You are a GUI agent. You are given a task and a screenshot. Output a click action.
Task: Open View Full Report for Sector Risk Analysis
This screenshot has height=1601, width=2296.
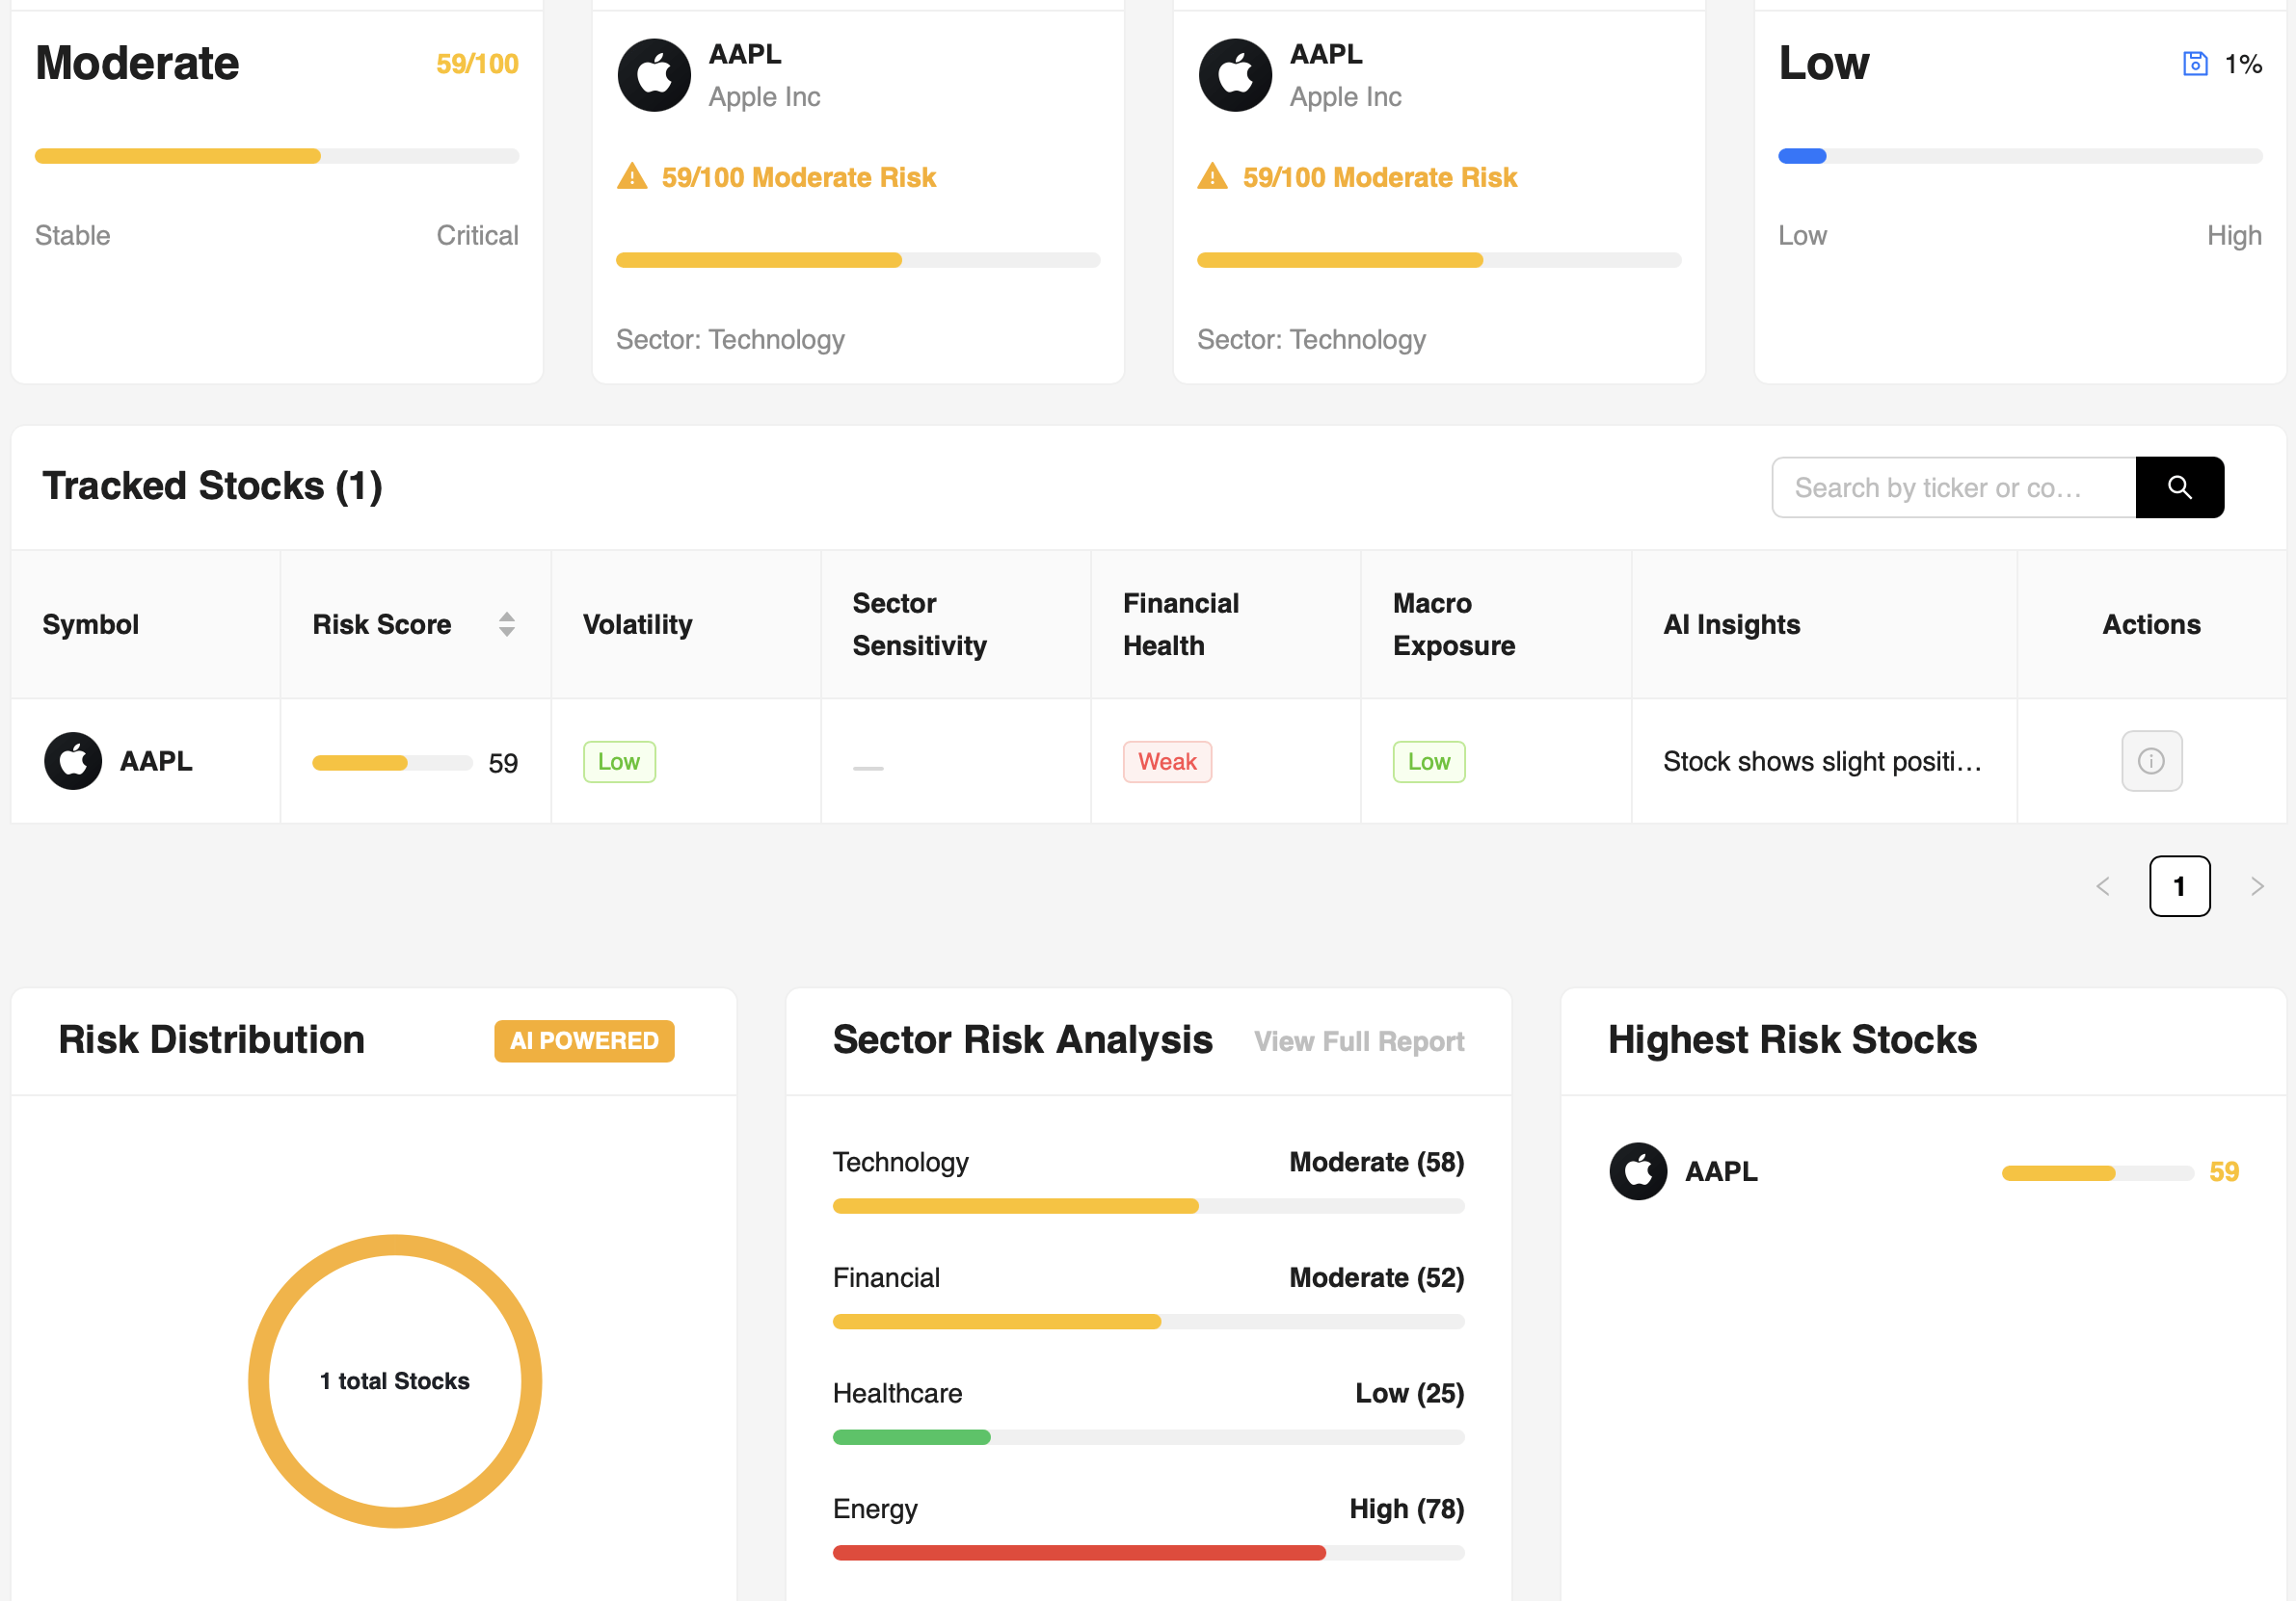(x=1359, y=1040)
